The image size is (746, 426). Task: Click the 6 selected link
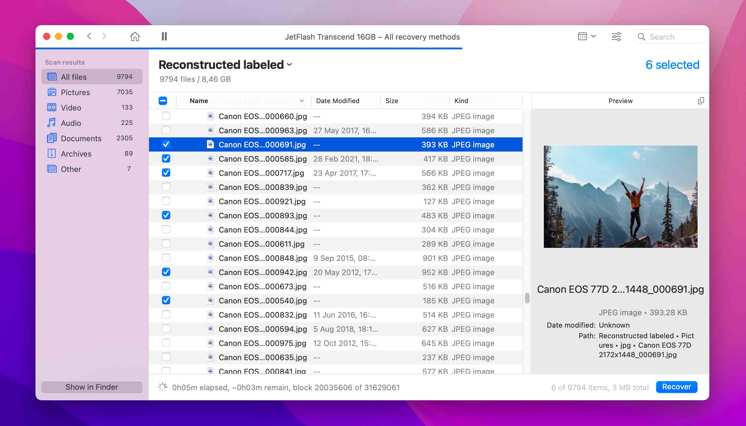coord(672,65)
